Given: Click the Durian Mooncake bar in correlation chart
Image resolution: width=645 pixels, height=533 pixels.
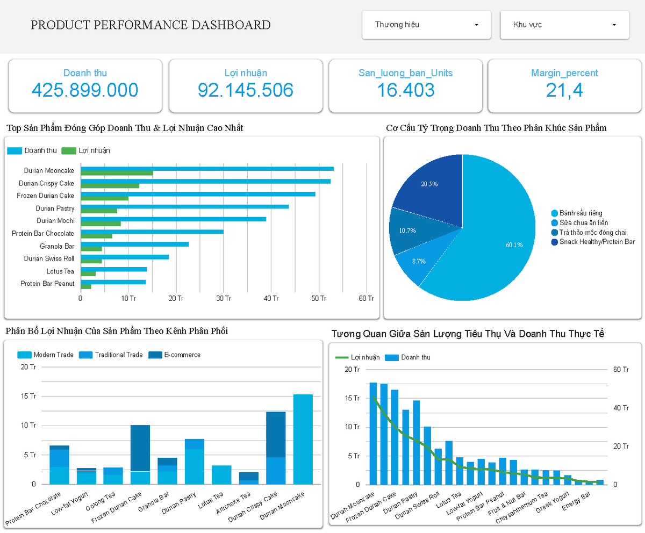Looking at the screenshot, I should point(373,434).
